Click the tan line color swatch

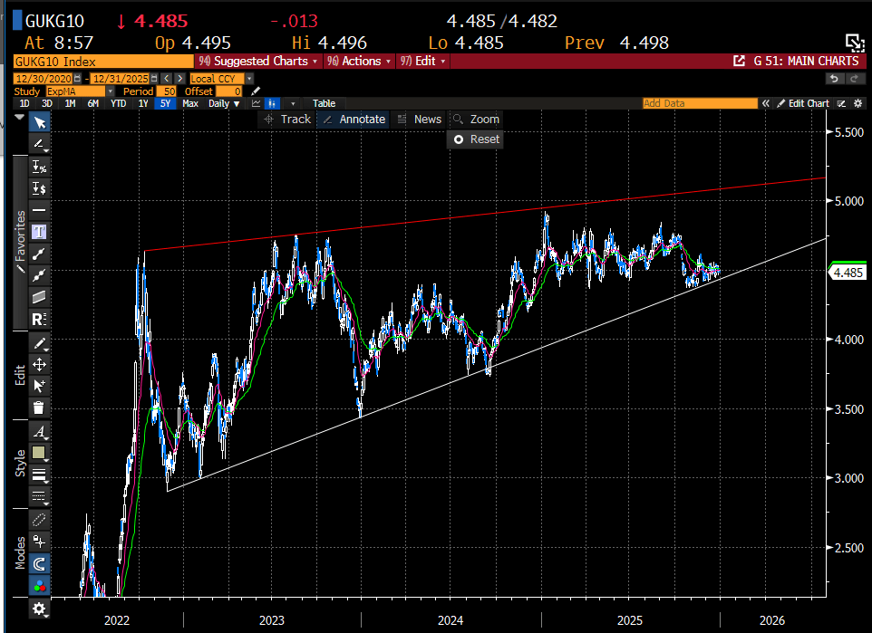point(40,453)
